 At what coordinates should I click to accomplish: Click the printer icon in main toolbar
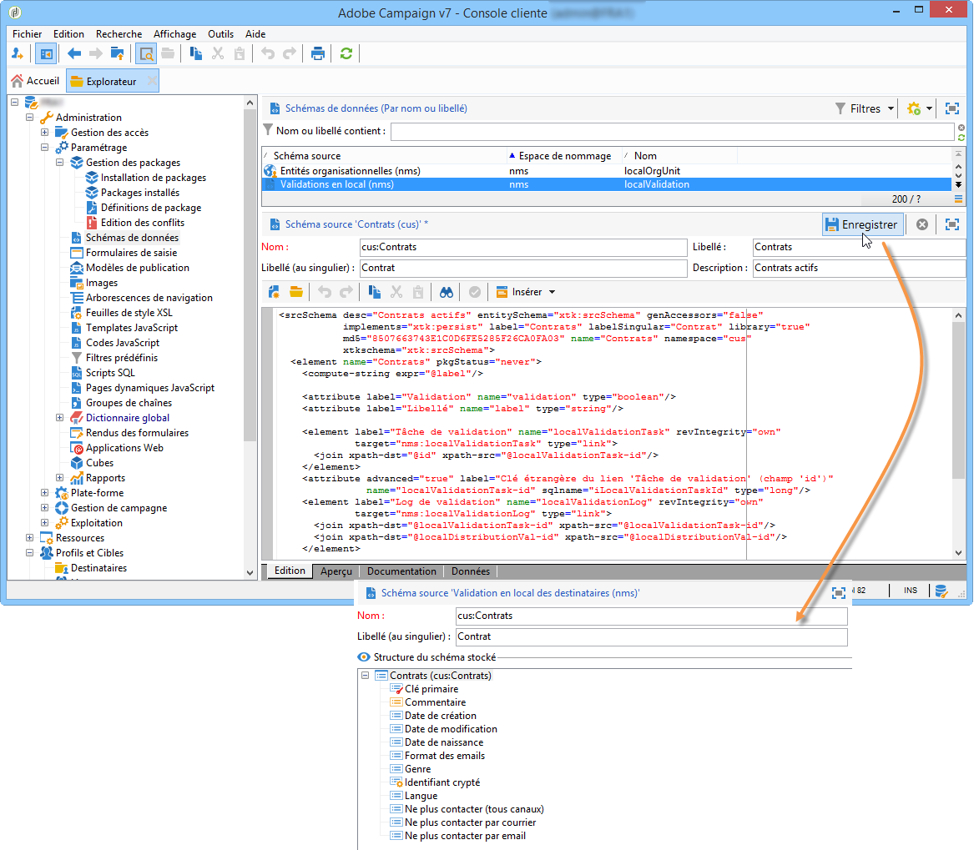pos(317,54)
